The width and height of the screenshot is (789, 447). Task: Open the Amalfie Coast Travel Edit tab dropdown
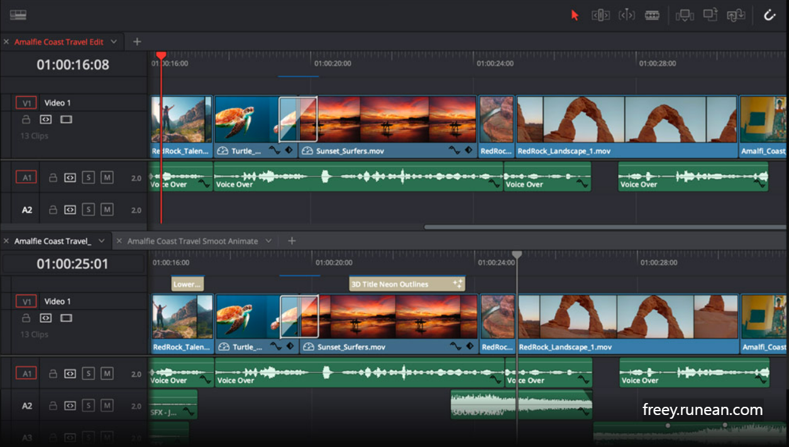tap(114, 41)
